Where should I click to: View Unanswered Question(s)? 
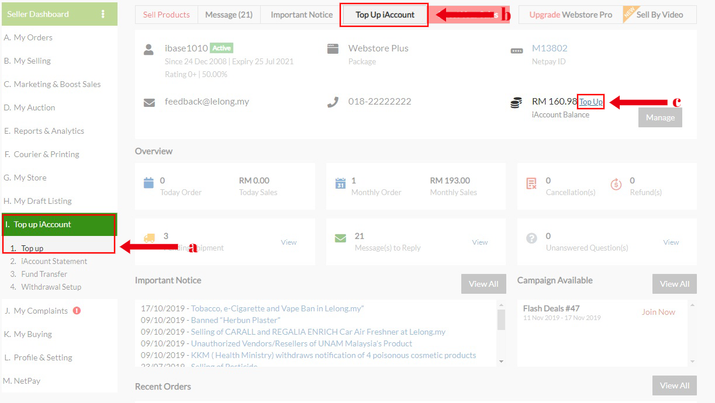coord(671,242)
